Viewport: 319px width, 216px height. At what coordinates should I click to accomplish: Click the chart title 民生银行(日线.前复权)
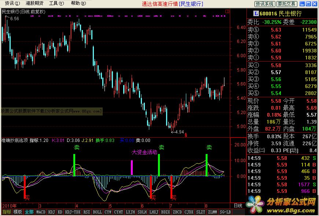pos(23,12)
